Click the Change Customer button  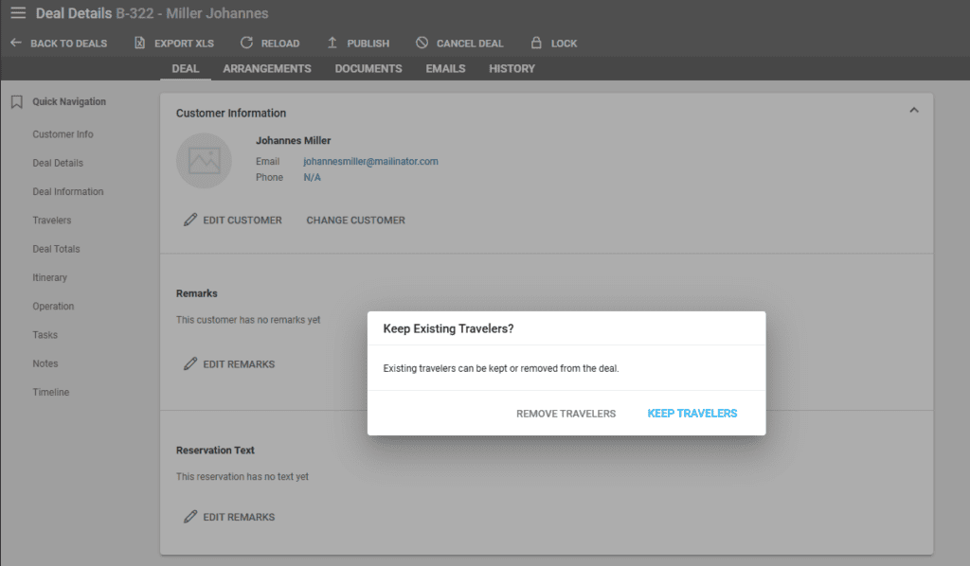coord(355,221)
